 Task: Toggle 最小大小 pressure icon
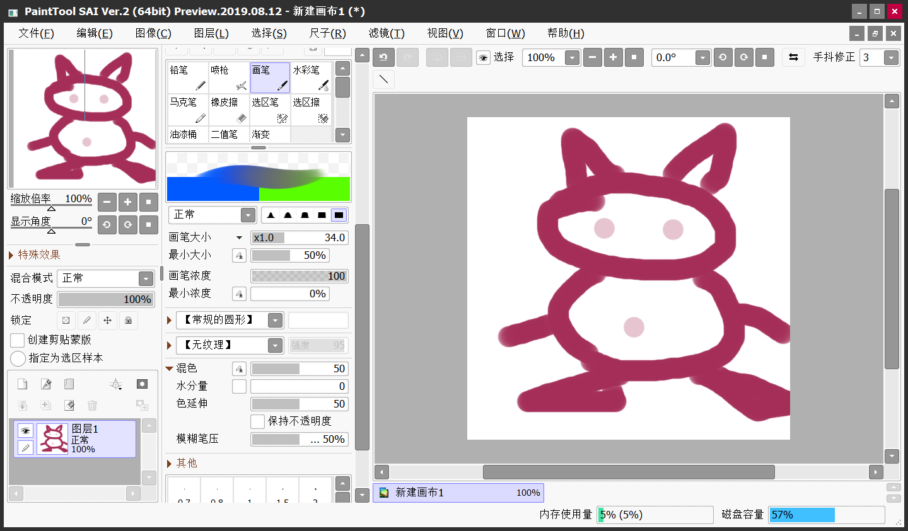(239, 256)
